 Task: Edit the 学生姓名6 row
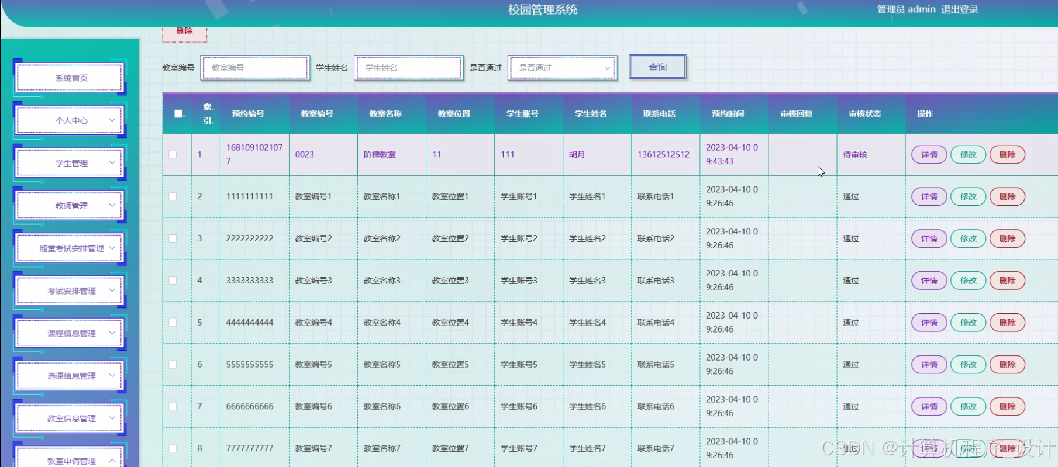click(x=968, y=406)
